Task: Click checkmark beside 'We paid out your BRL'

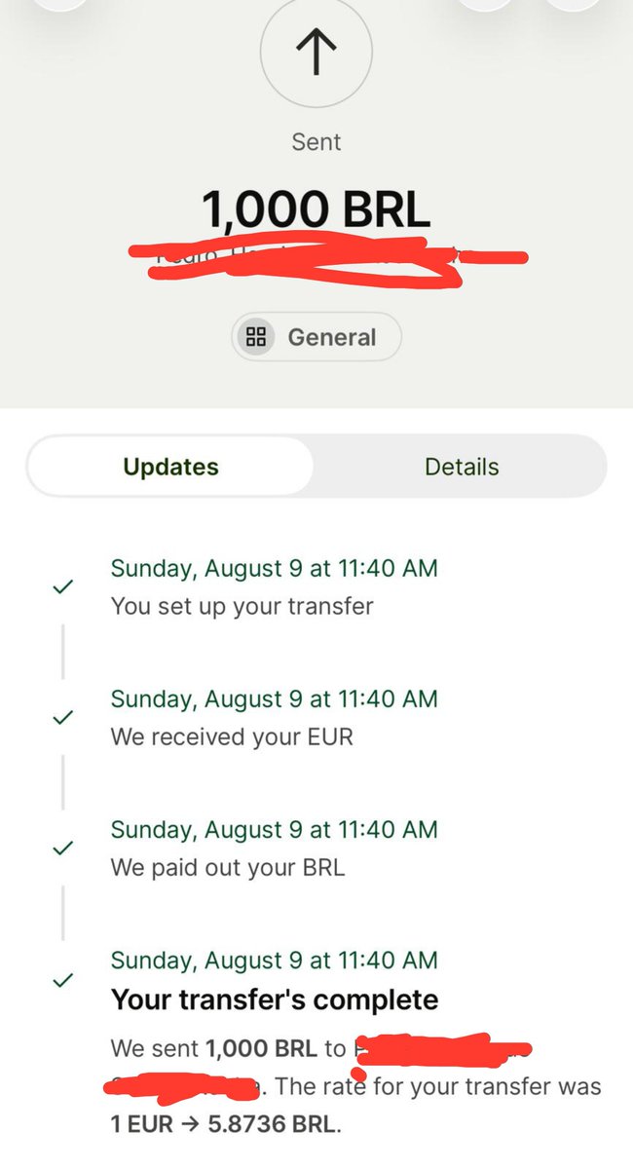Action: [62, 848]
